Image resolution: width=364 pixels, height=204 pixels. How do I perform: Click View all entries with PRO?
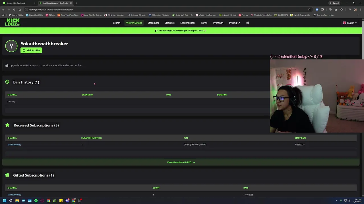tap(181, 162)
